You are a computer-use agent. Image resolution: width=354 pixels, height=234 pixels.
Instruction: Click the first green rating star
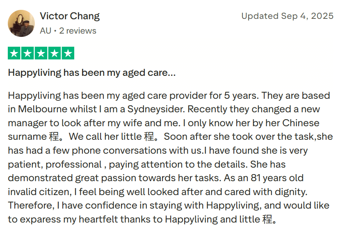point(14,53)
